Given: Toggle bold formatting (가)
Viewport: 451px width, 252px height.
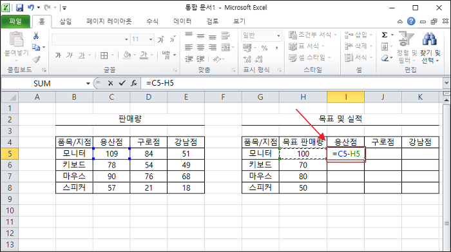Looking at the screenshot, I should tap(58, 55).
